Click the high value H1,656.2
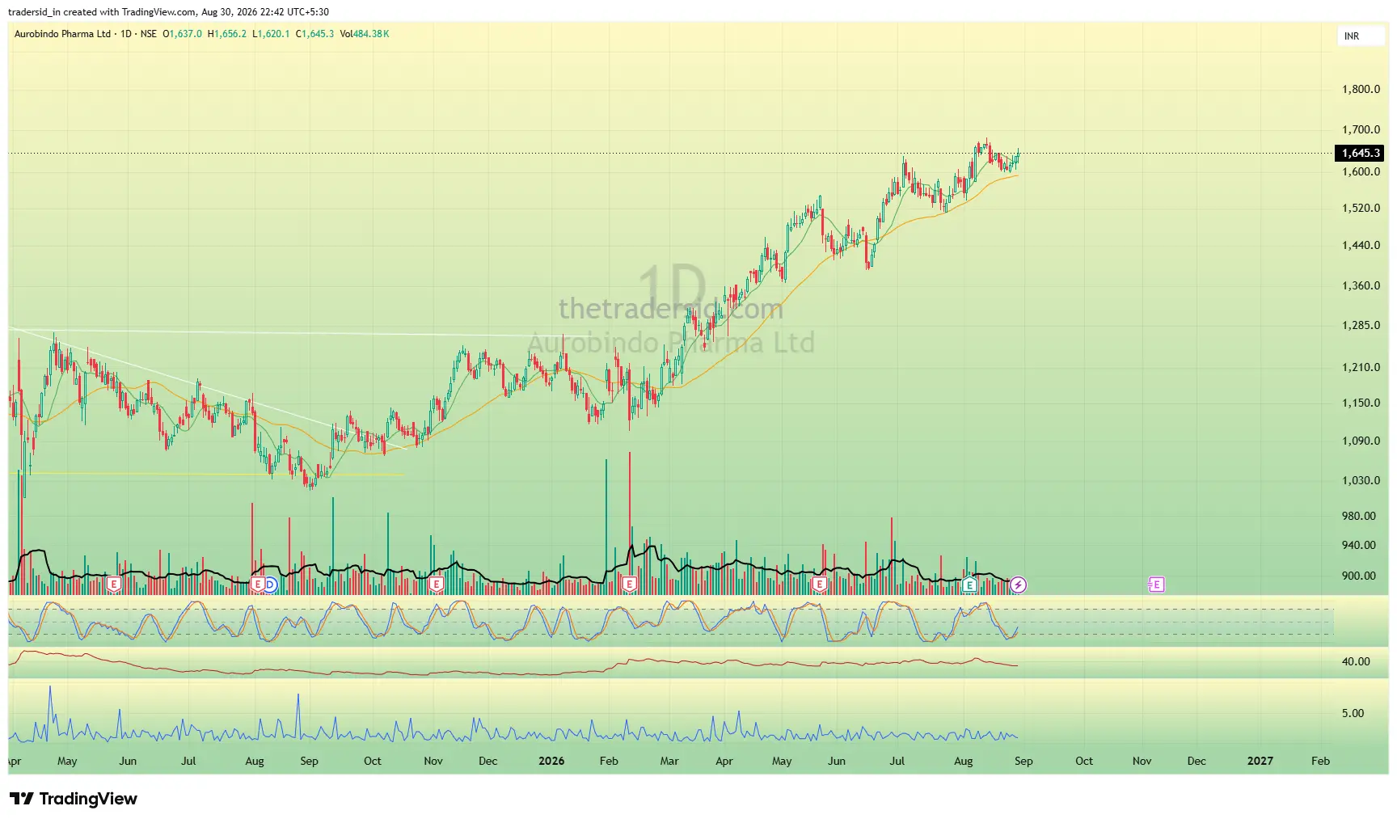This screenshot has width=1397, height=823. 227,34
